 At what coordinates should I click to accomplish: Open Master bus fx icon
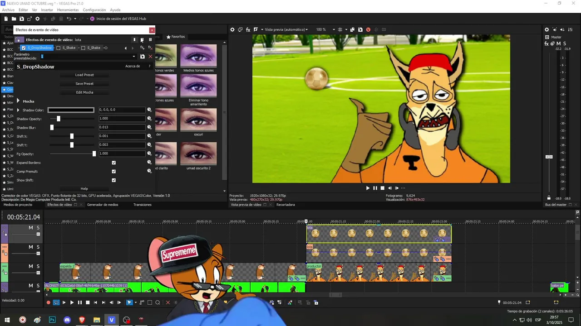[x=547, y=44]
